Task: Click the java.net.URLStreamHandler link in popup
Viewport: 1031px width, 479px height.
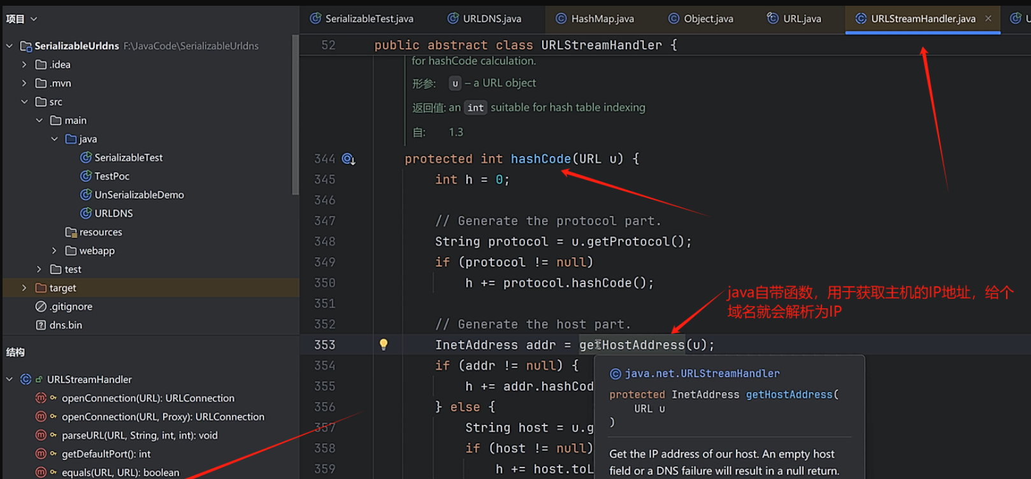Action: [x=702, y=374]
